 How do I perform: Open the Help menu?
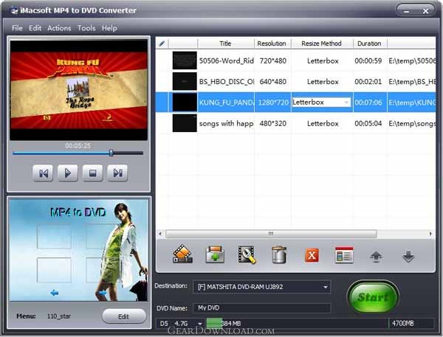click(109, 28)
